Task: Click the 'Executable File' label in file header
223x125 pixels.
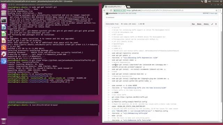Action: point(112,24)
